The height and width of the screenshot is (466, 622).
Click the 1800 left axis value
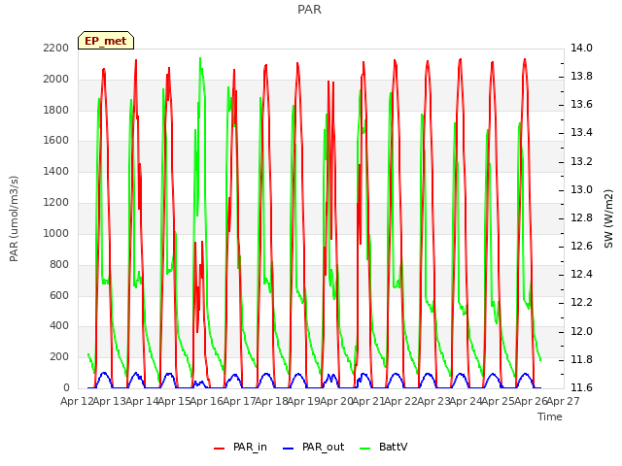pyautogui.click(x=56, y=110)
